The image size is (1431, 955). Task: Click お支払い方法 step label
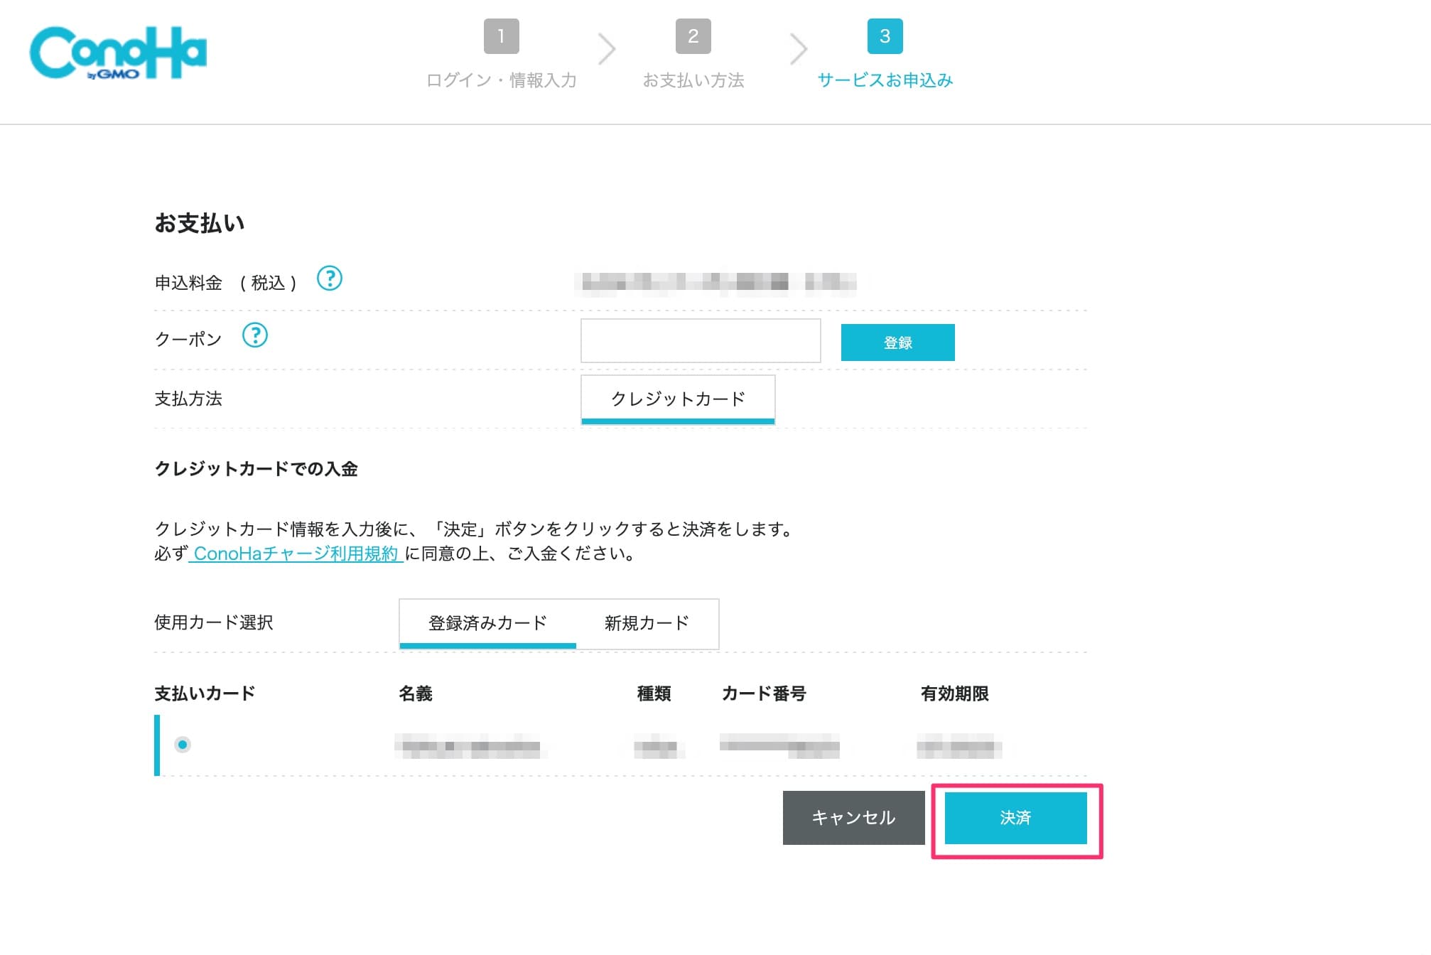click(693, 80)
